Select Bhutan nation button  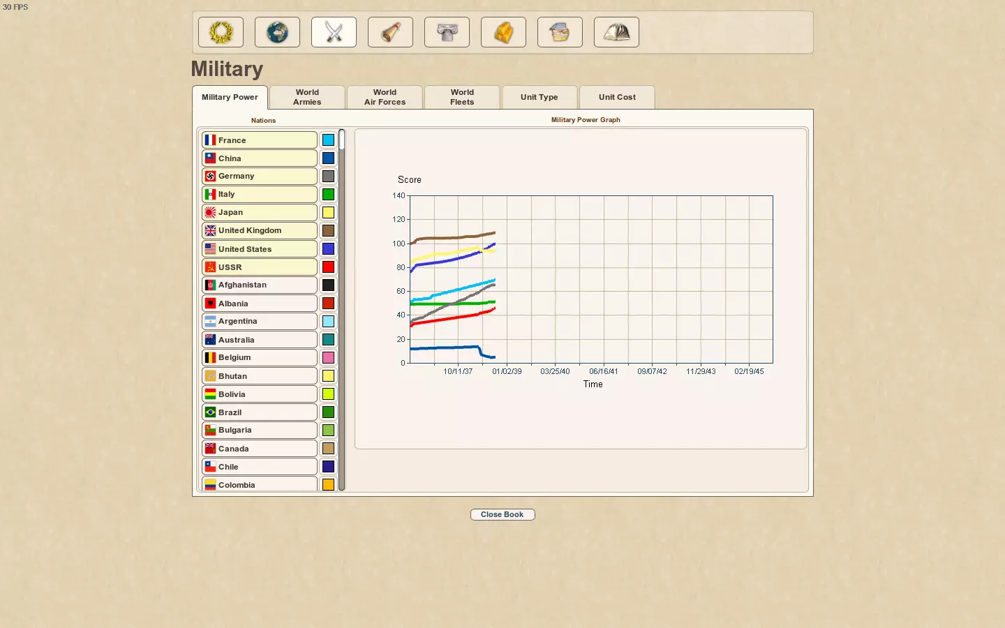260,376
